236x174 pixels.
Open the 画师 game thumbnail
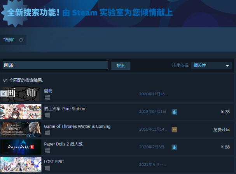click(21, 94)
